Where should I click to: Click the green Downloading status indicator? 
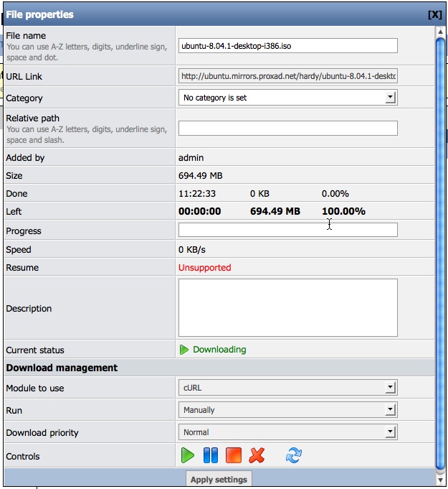click(213, 350)
